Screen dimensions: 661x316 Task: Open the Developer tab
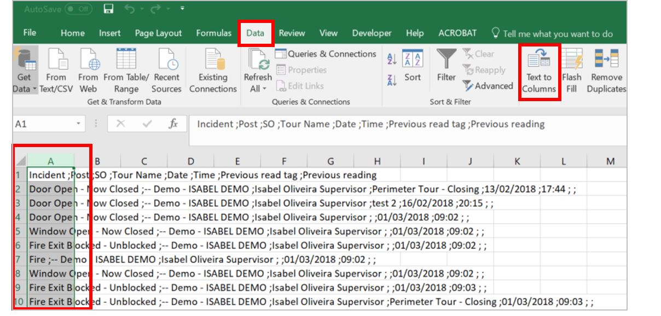tap(372, 33)
